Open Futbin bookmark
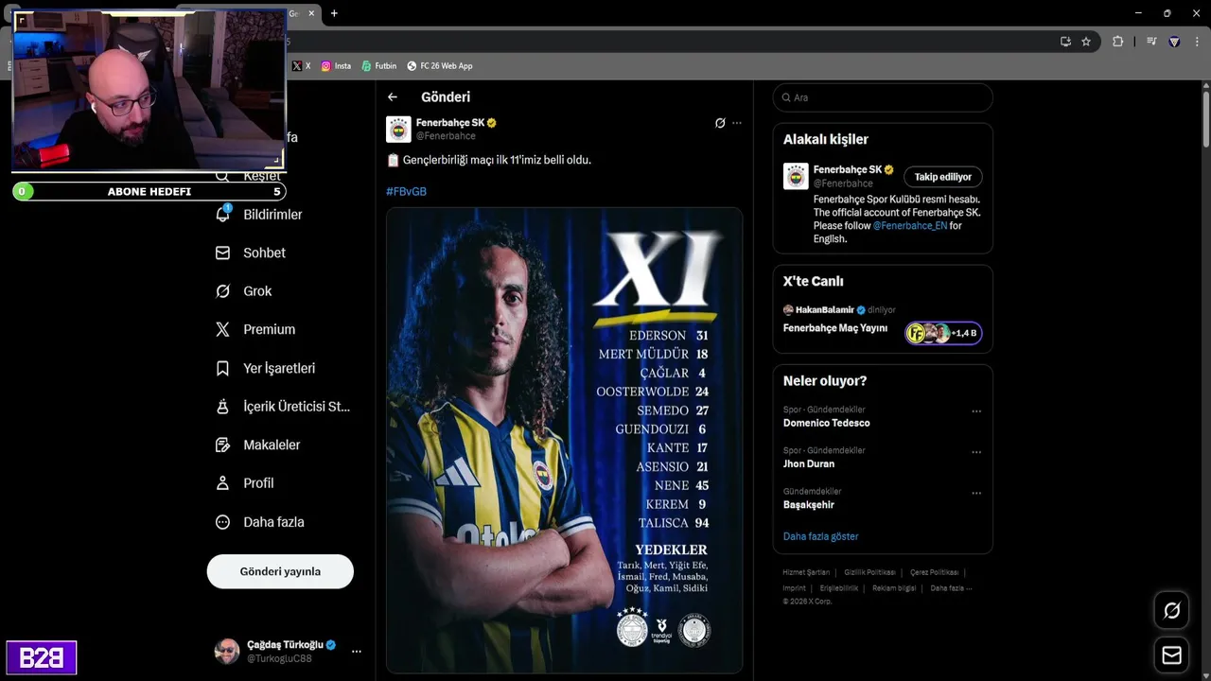The image size is (1211, 681). click(x=379, y=66)
